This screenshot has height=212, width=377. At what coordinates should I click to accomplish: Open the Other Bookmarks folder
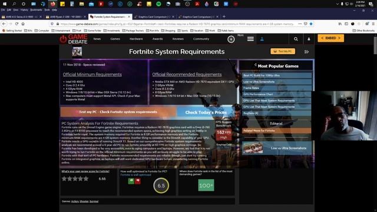pos(363,31)
